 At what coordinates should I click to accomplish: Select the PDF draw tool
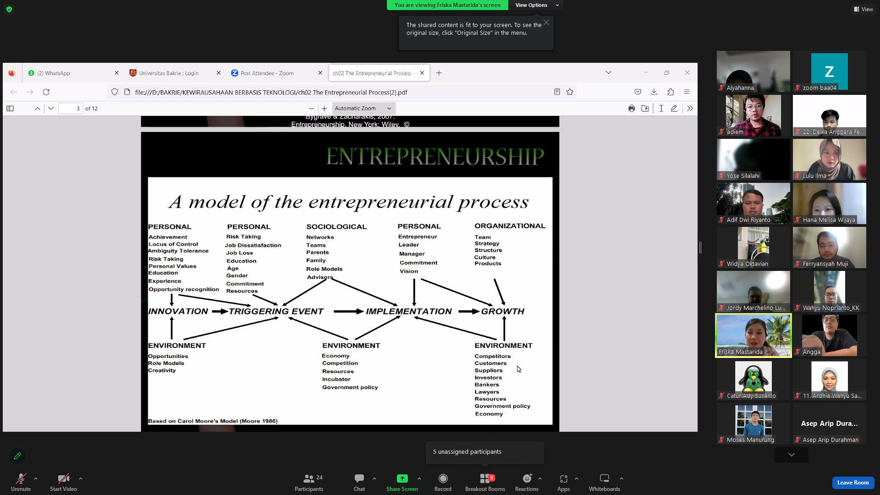674,109
